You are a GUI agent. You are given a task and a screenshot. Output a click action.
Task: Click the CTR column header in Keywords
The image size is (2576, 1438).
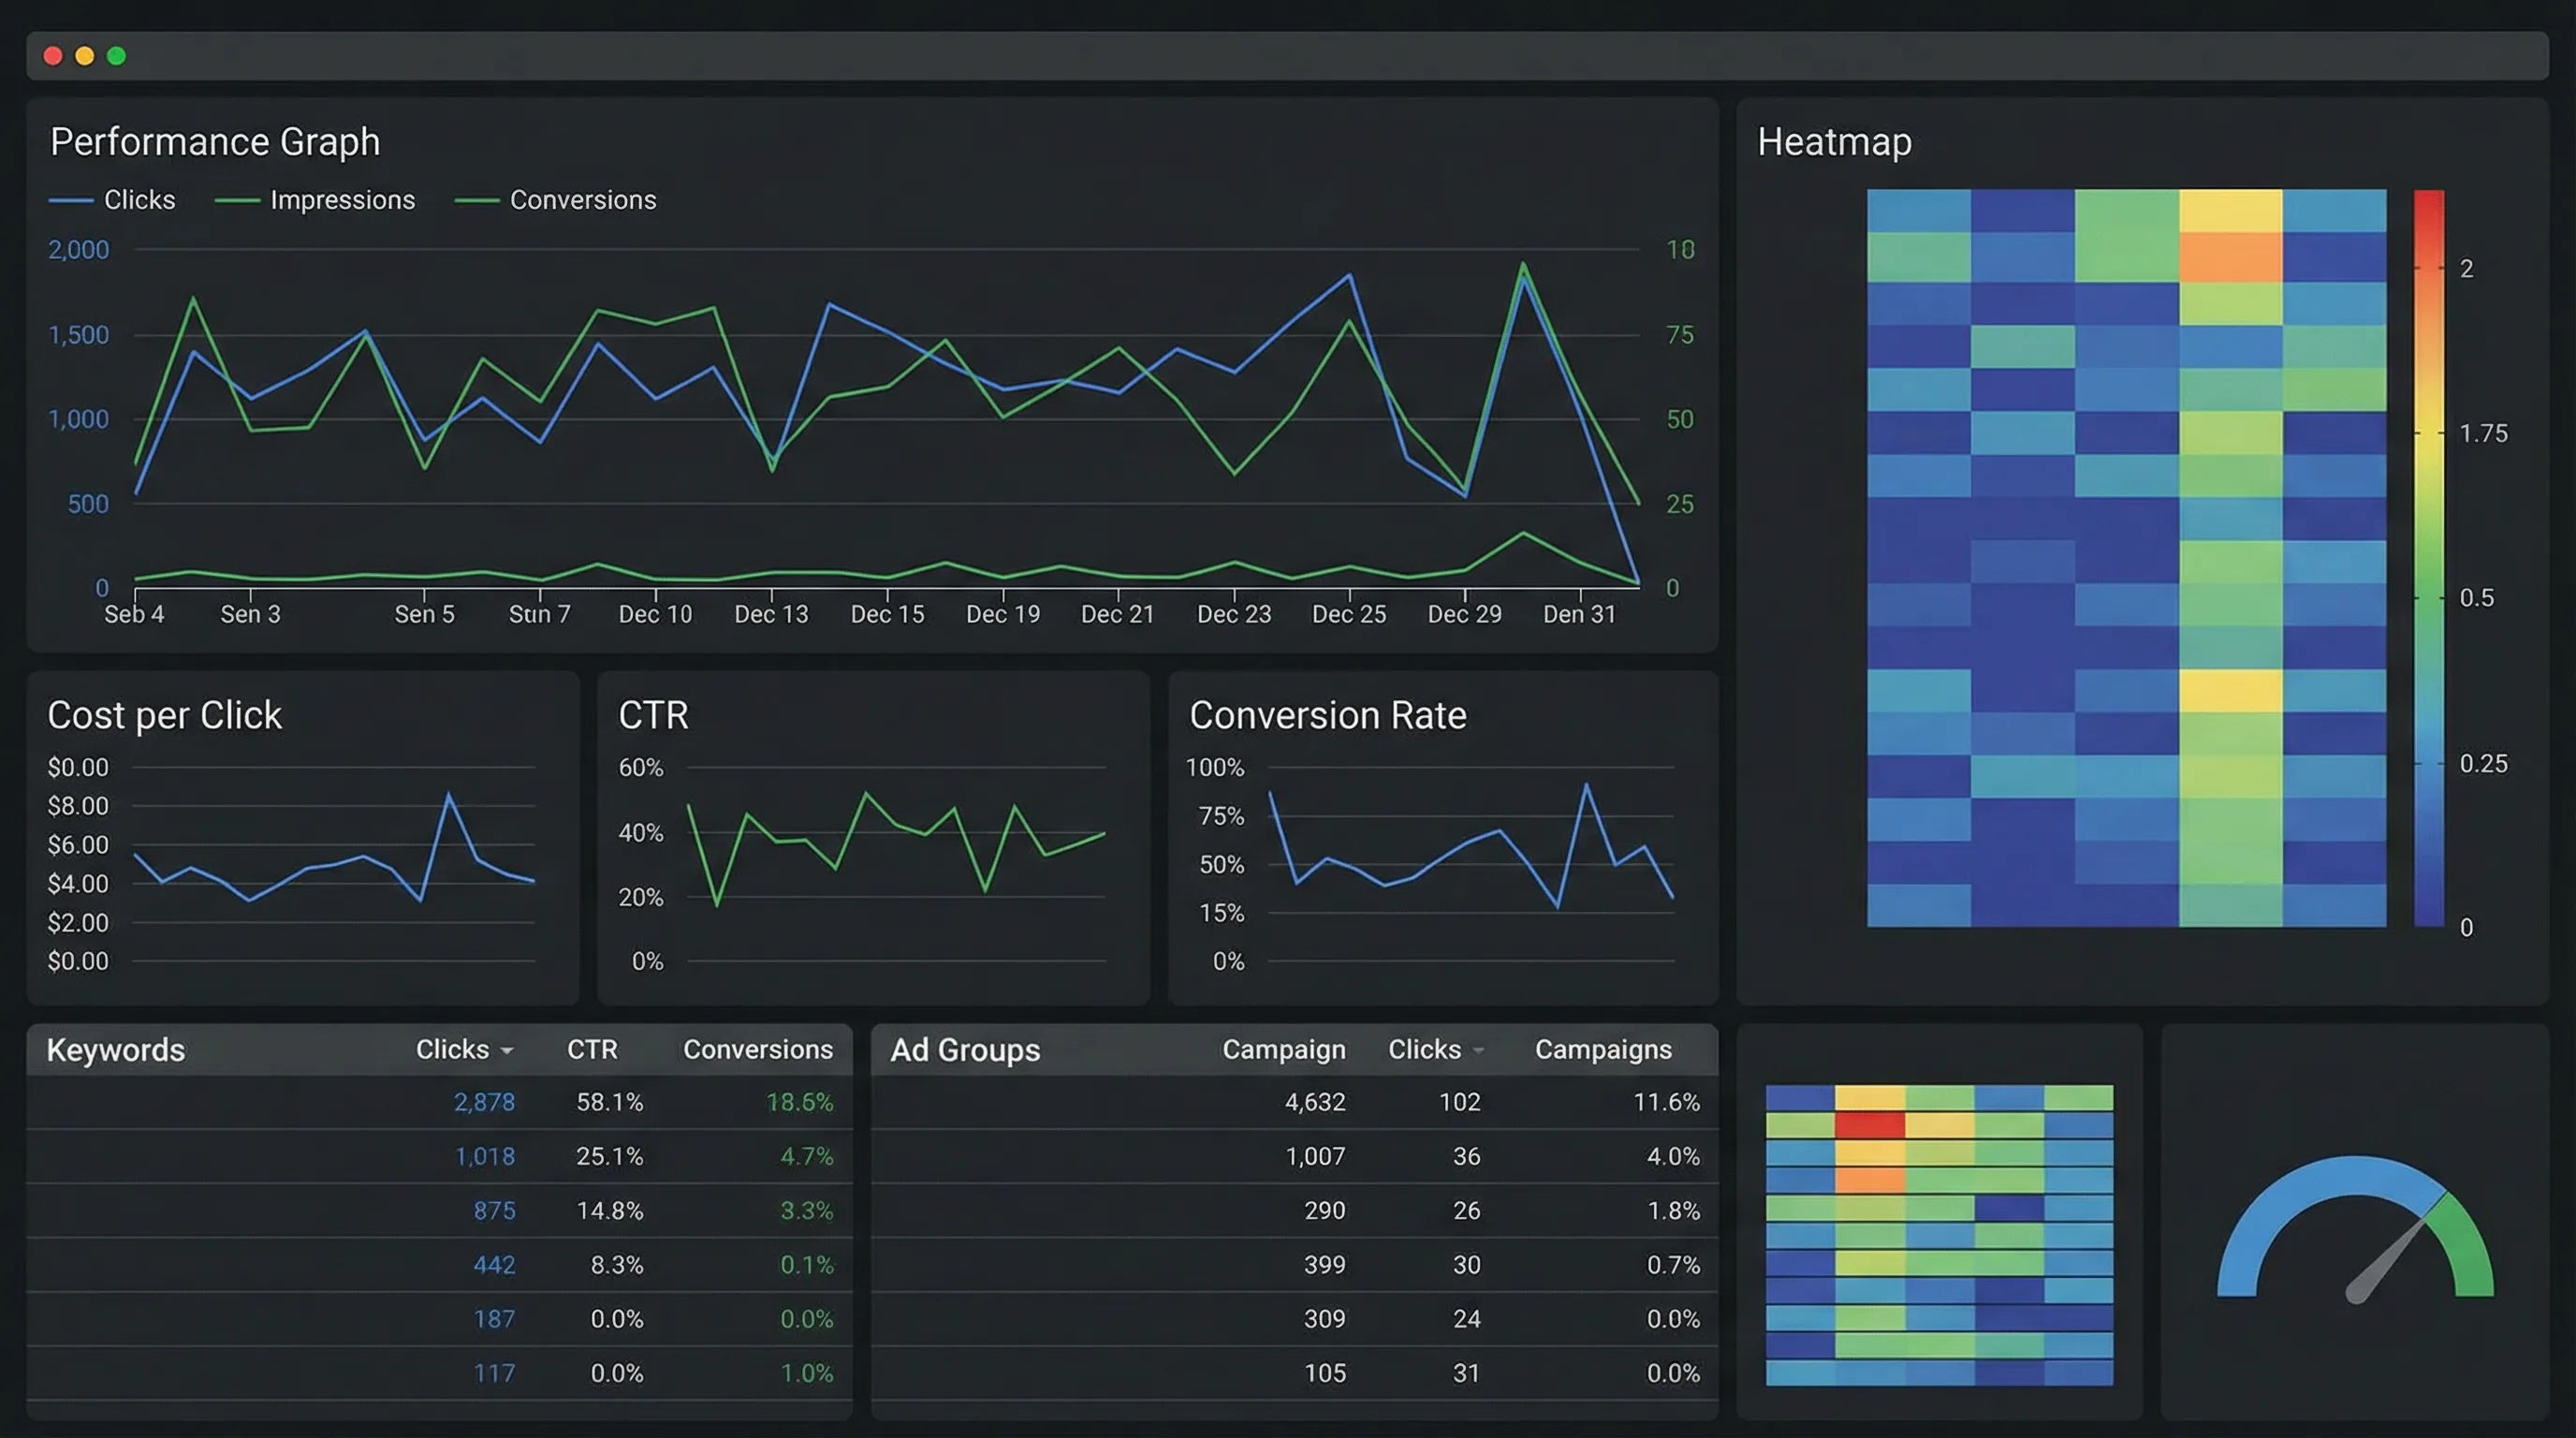point(592,1050)
